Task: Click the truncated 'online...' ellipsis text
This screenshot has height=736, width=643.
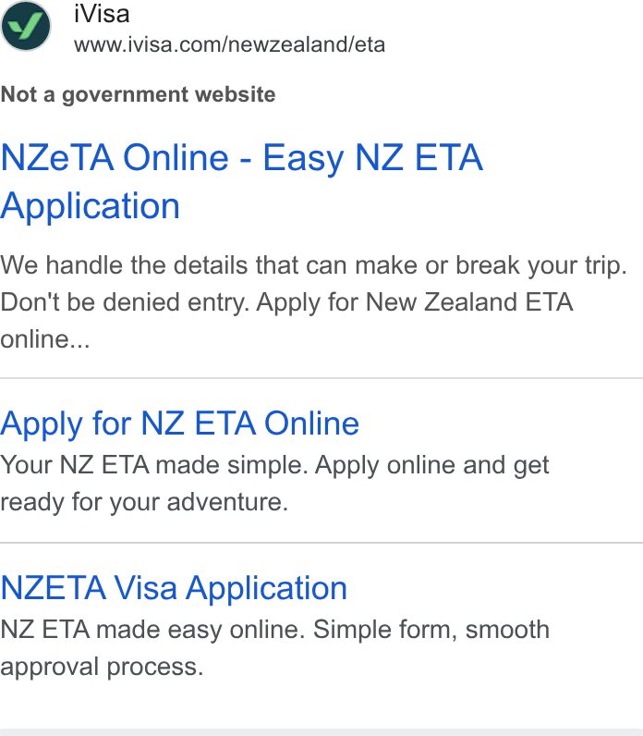Action: [x=45, y=339]
